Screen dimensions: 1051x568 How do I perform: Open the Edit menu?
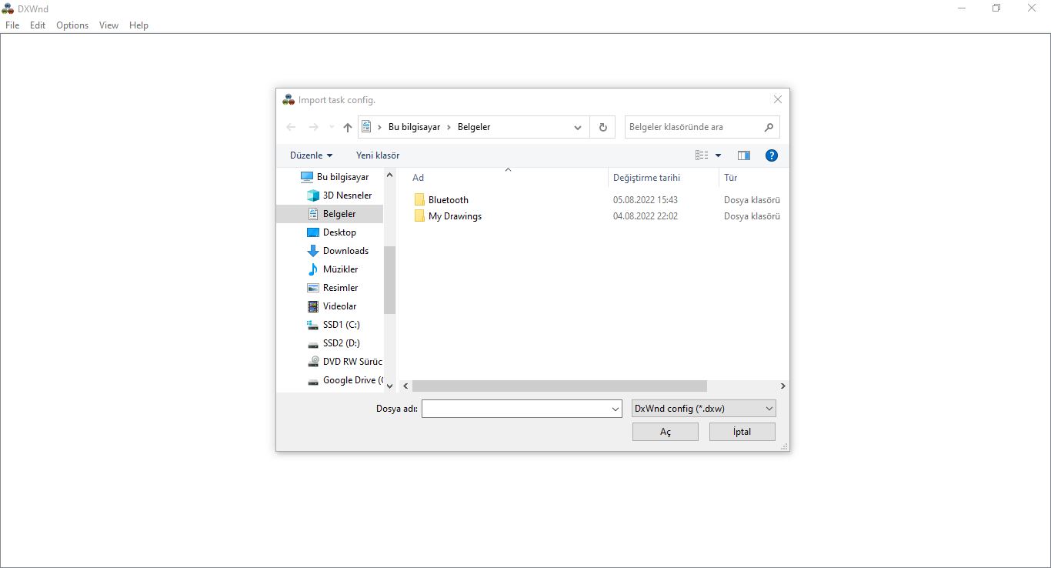click(x=38, y=25)
